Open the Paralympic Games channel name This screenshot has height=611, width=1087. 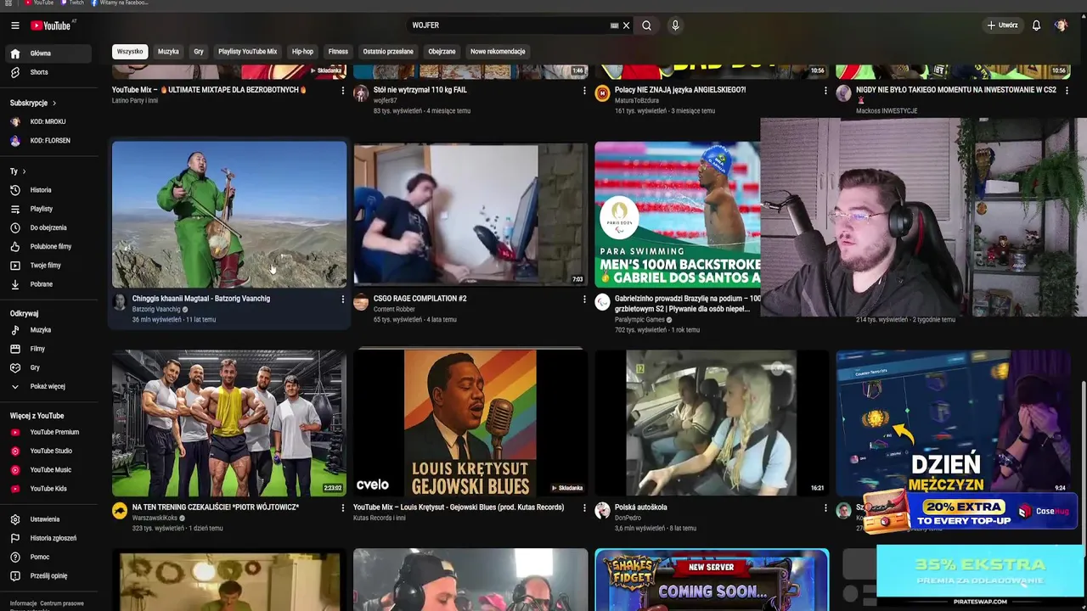click(640, 320)
